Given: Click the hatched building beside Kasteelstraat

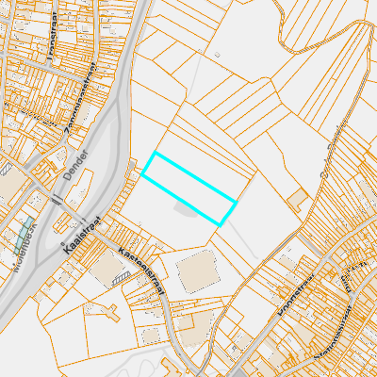Looking at the screenshot, I should point(122,278).
